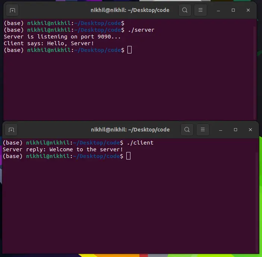The height and width of the screenshot is (257, 262).
Task: Click the first empty prompt line in server terminal
Action: click(x=64, y=23)
